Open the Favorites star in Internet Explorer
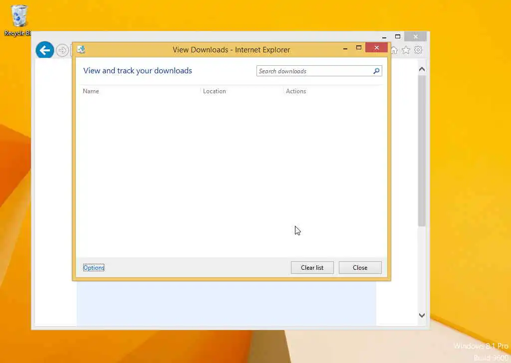This screenshot has height=363, width=511. (x=406, y=50)
